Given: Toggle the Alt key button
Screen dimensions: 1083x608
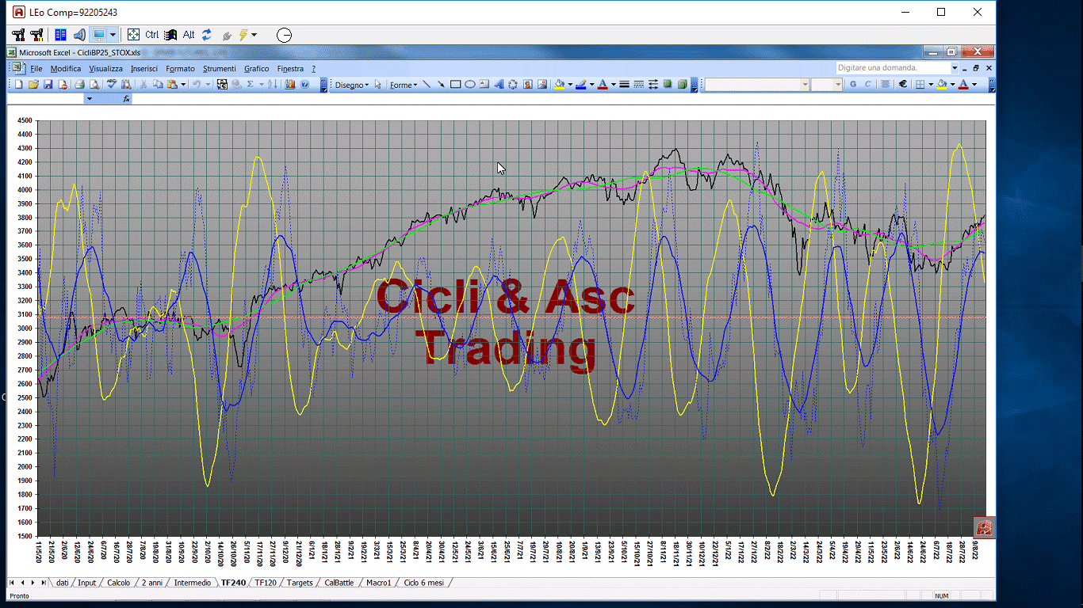Looking at the screenshot, I should coord(189,35).
